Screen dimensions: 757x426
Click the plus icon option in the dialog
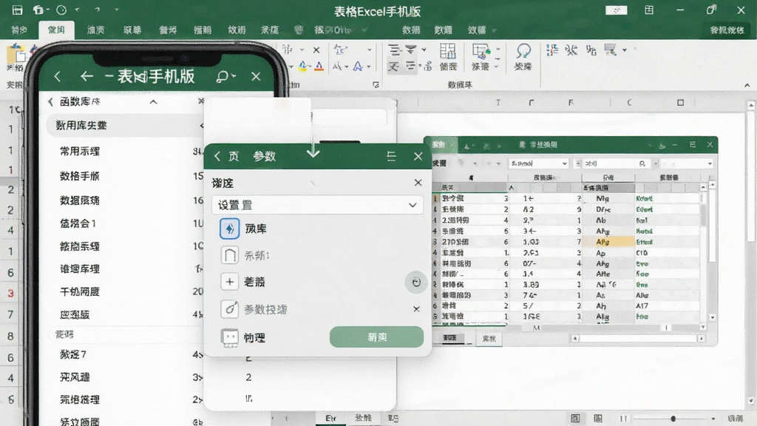tap(230, 282)
